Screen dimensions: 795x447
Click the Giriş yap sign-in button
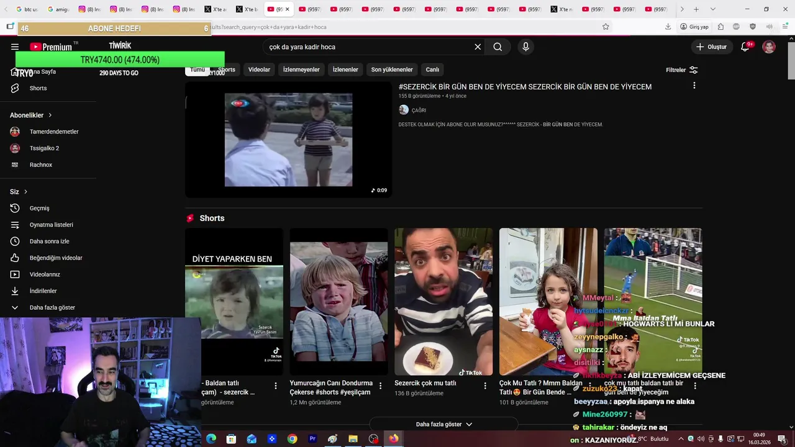point(694,27)
